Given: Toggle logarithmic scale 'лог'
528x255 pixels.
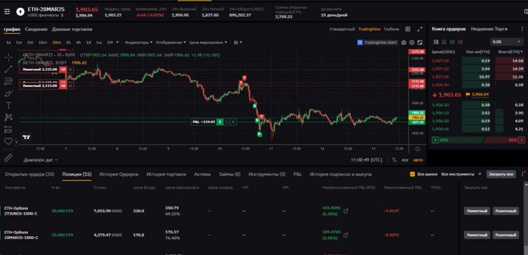Looking at the screenshot, I should [x=405, y=160].
